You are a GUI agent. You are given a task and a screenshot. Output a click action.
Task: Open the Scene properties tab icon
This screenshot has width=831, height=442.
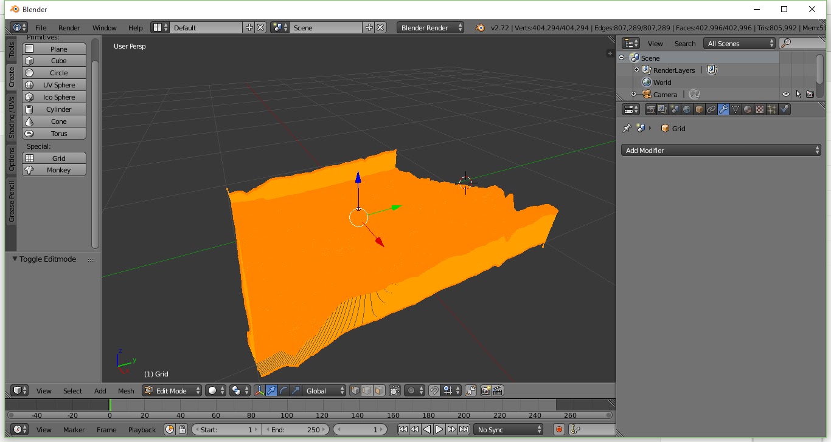click(675, 109)
